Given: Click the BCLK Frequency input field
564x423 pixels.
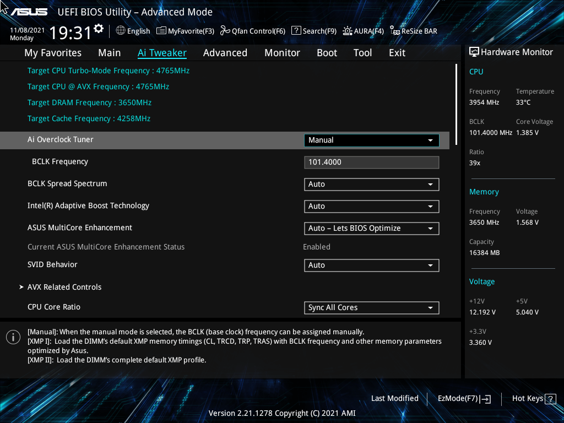Looking at the screenshot, I should point(372,162).
